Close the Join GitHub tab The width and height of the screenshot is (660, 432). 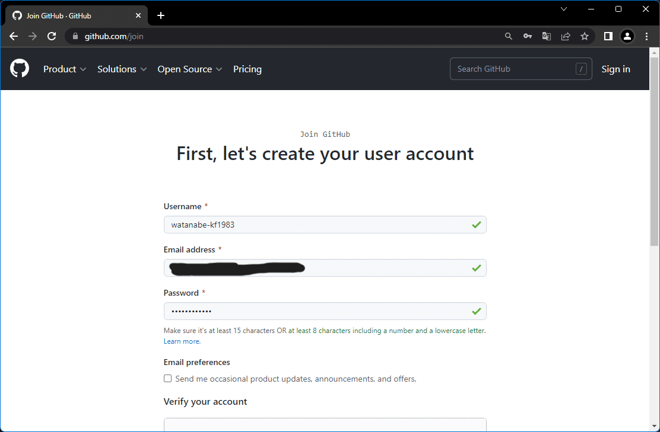pyautogui.click(x=138, y=15)
